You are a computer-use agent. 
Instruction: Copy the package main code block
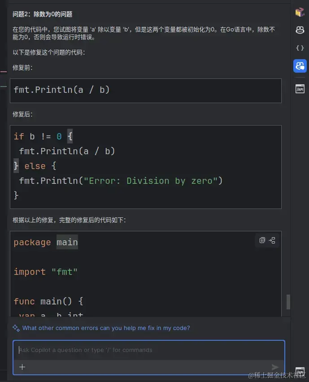(x=262, y=240)
